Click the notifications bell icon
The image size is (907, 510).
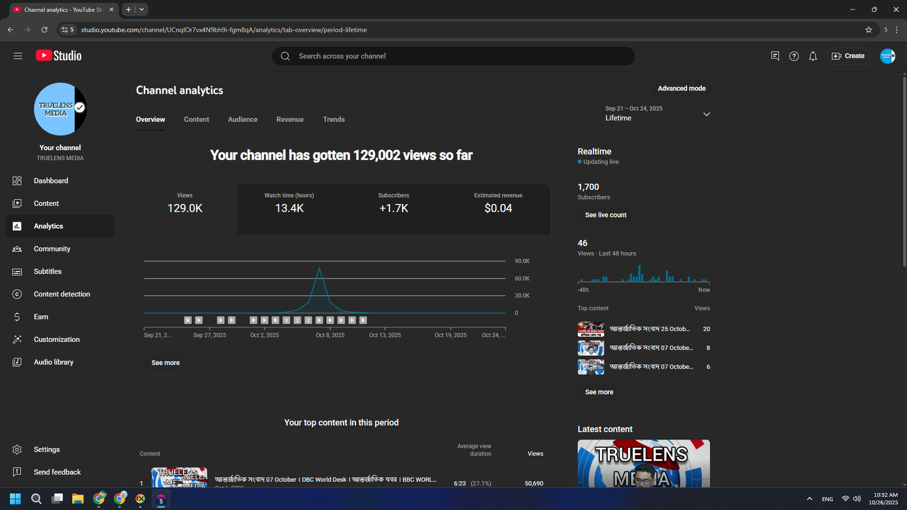pos(813,56)
